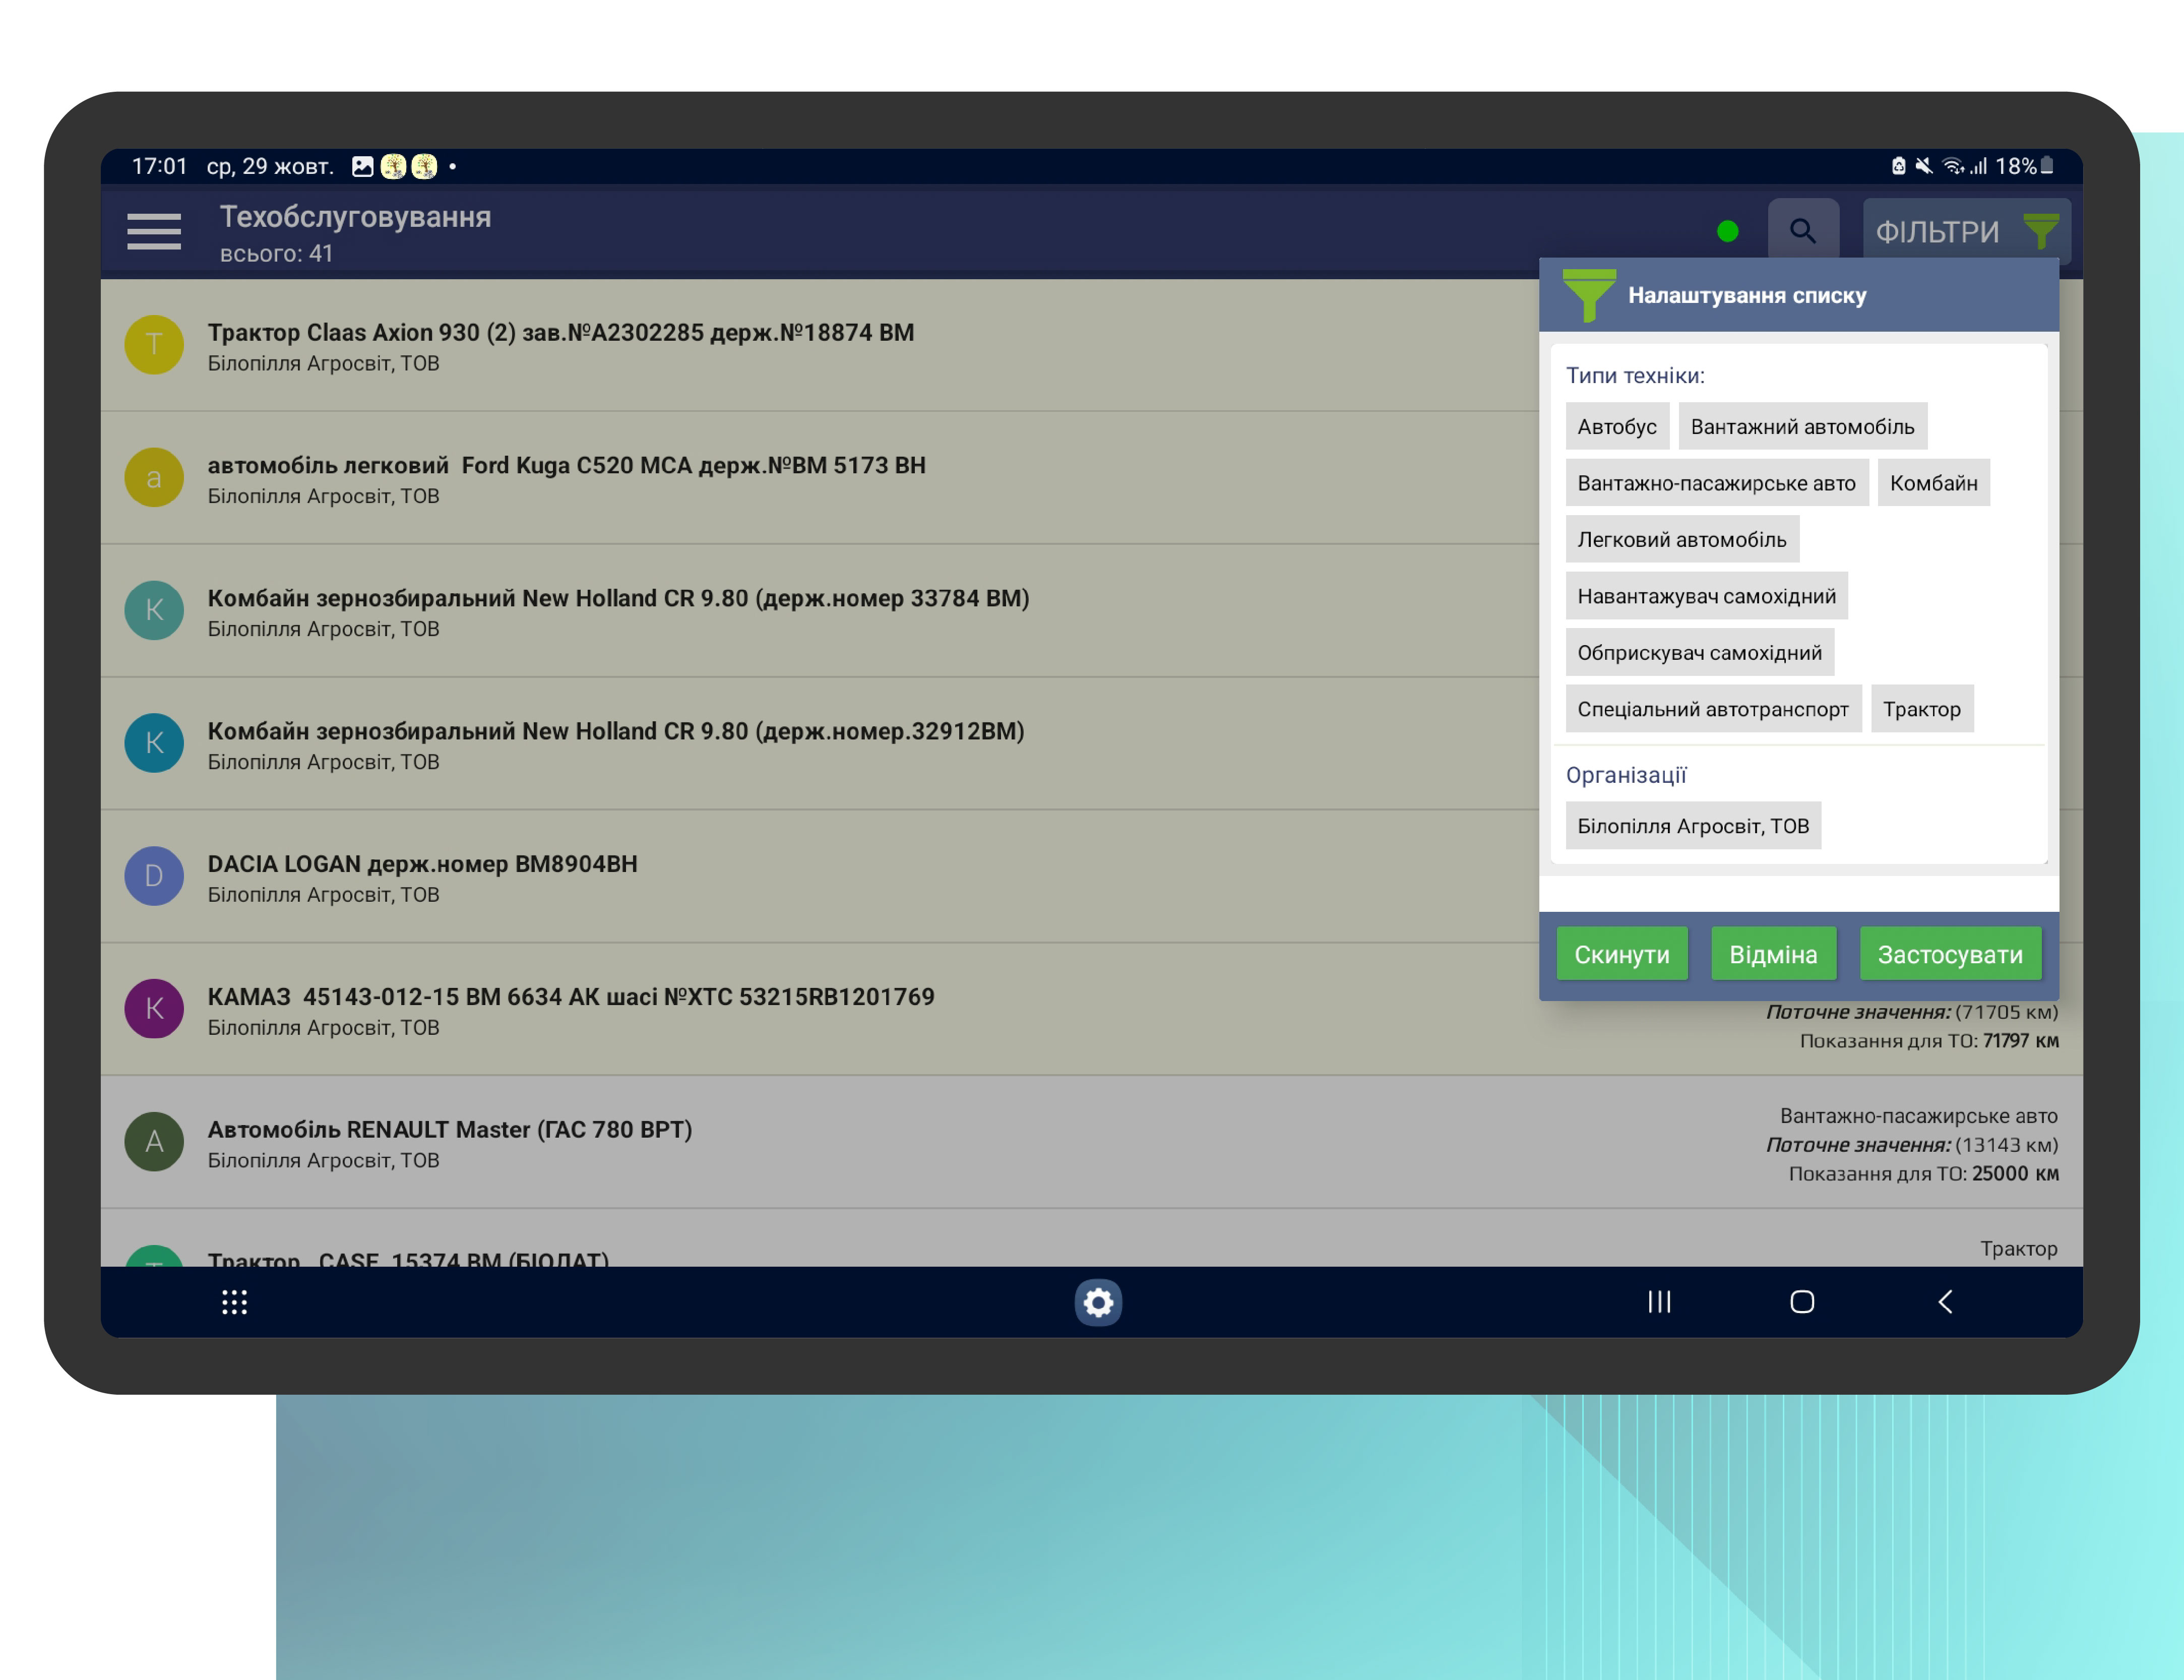Image resolution: width=2184 pixels, height=1680 pixels.
Task: Cancel filters with Відміна button
Action: 1772,954
